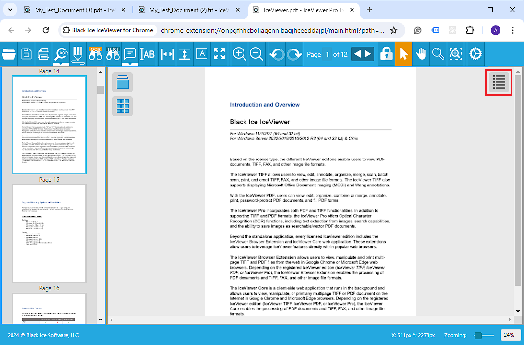Reload the page
Image resolution: width=524 pixels, height=345 pixels.
[46, 30]
